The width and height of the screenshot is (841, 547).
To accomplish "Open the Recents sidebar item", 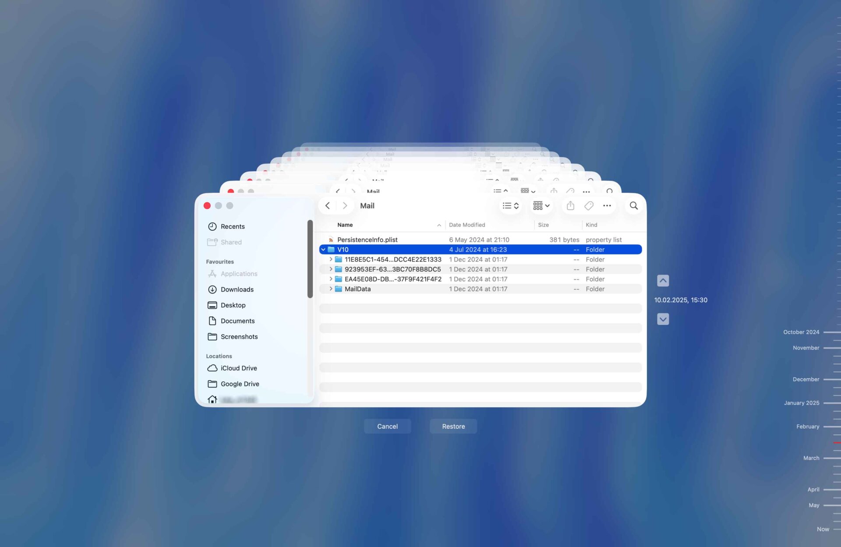I will click(x=233, y=226).
